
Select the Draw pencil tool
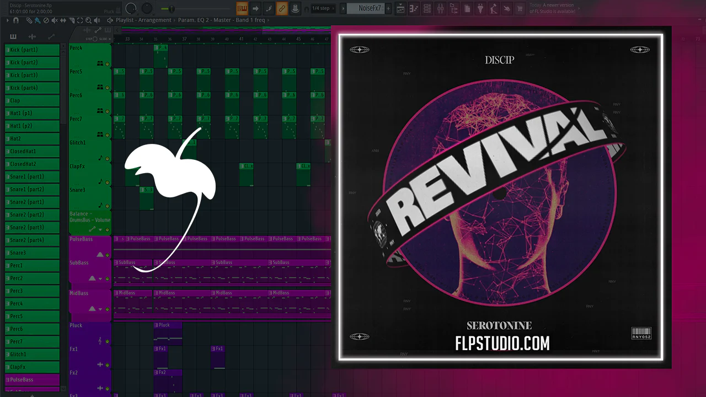coord(29,20)
